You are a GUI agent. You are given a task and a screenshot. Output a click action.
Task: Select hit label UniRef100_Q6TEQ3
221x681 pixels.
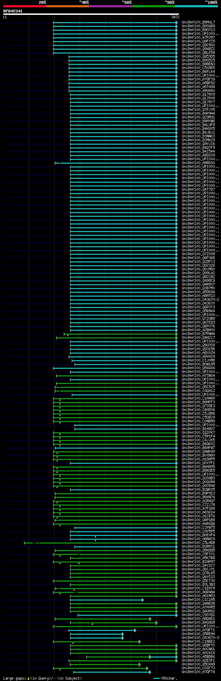(198, 323)
